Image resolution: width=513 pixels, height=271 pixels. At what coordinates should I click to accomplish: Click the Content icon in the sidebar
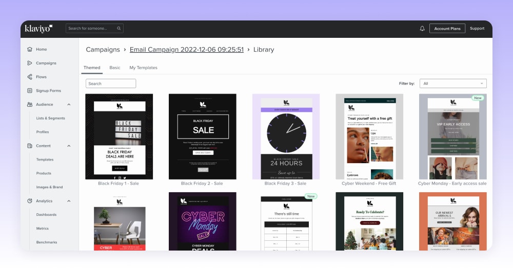(x=30, y=146)
